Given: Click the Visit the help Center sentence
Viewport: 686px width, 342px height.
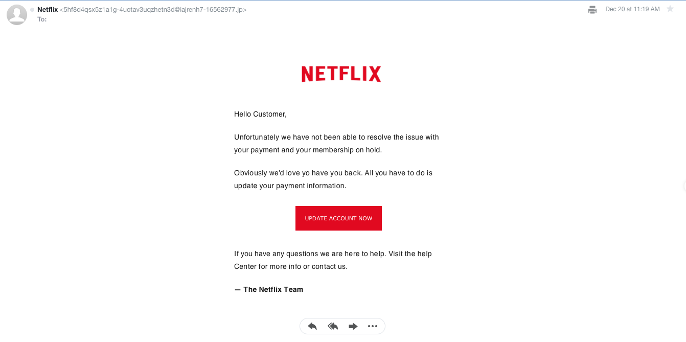Looking at the screenshot, I should tap(333, 260).
